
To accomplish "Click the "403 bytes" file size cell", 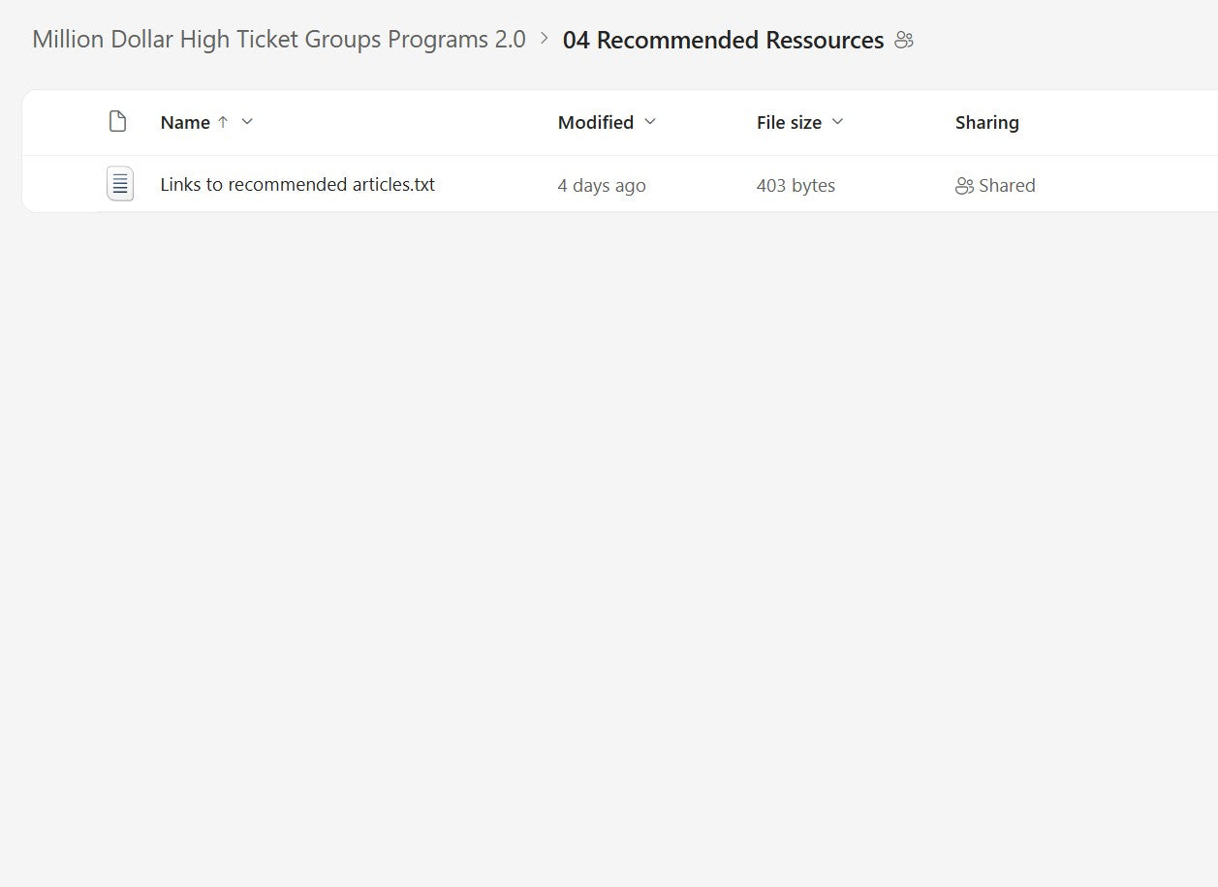I will (796, 186).
